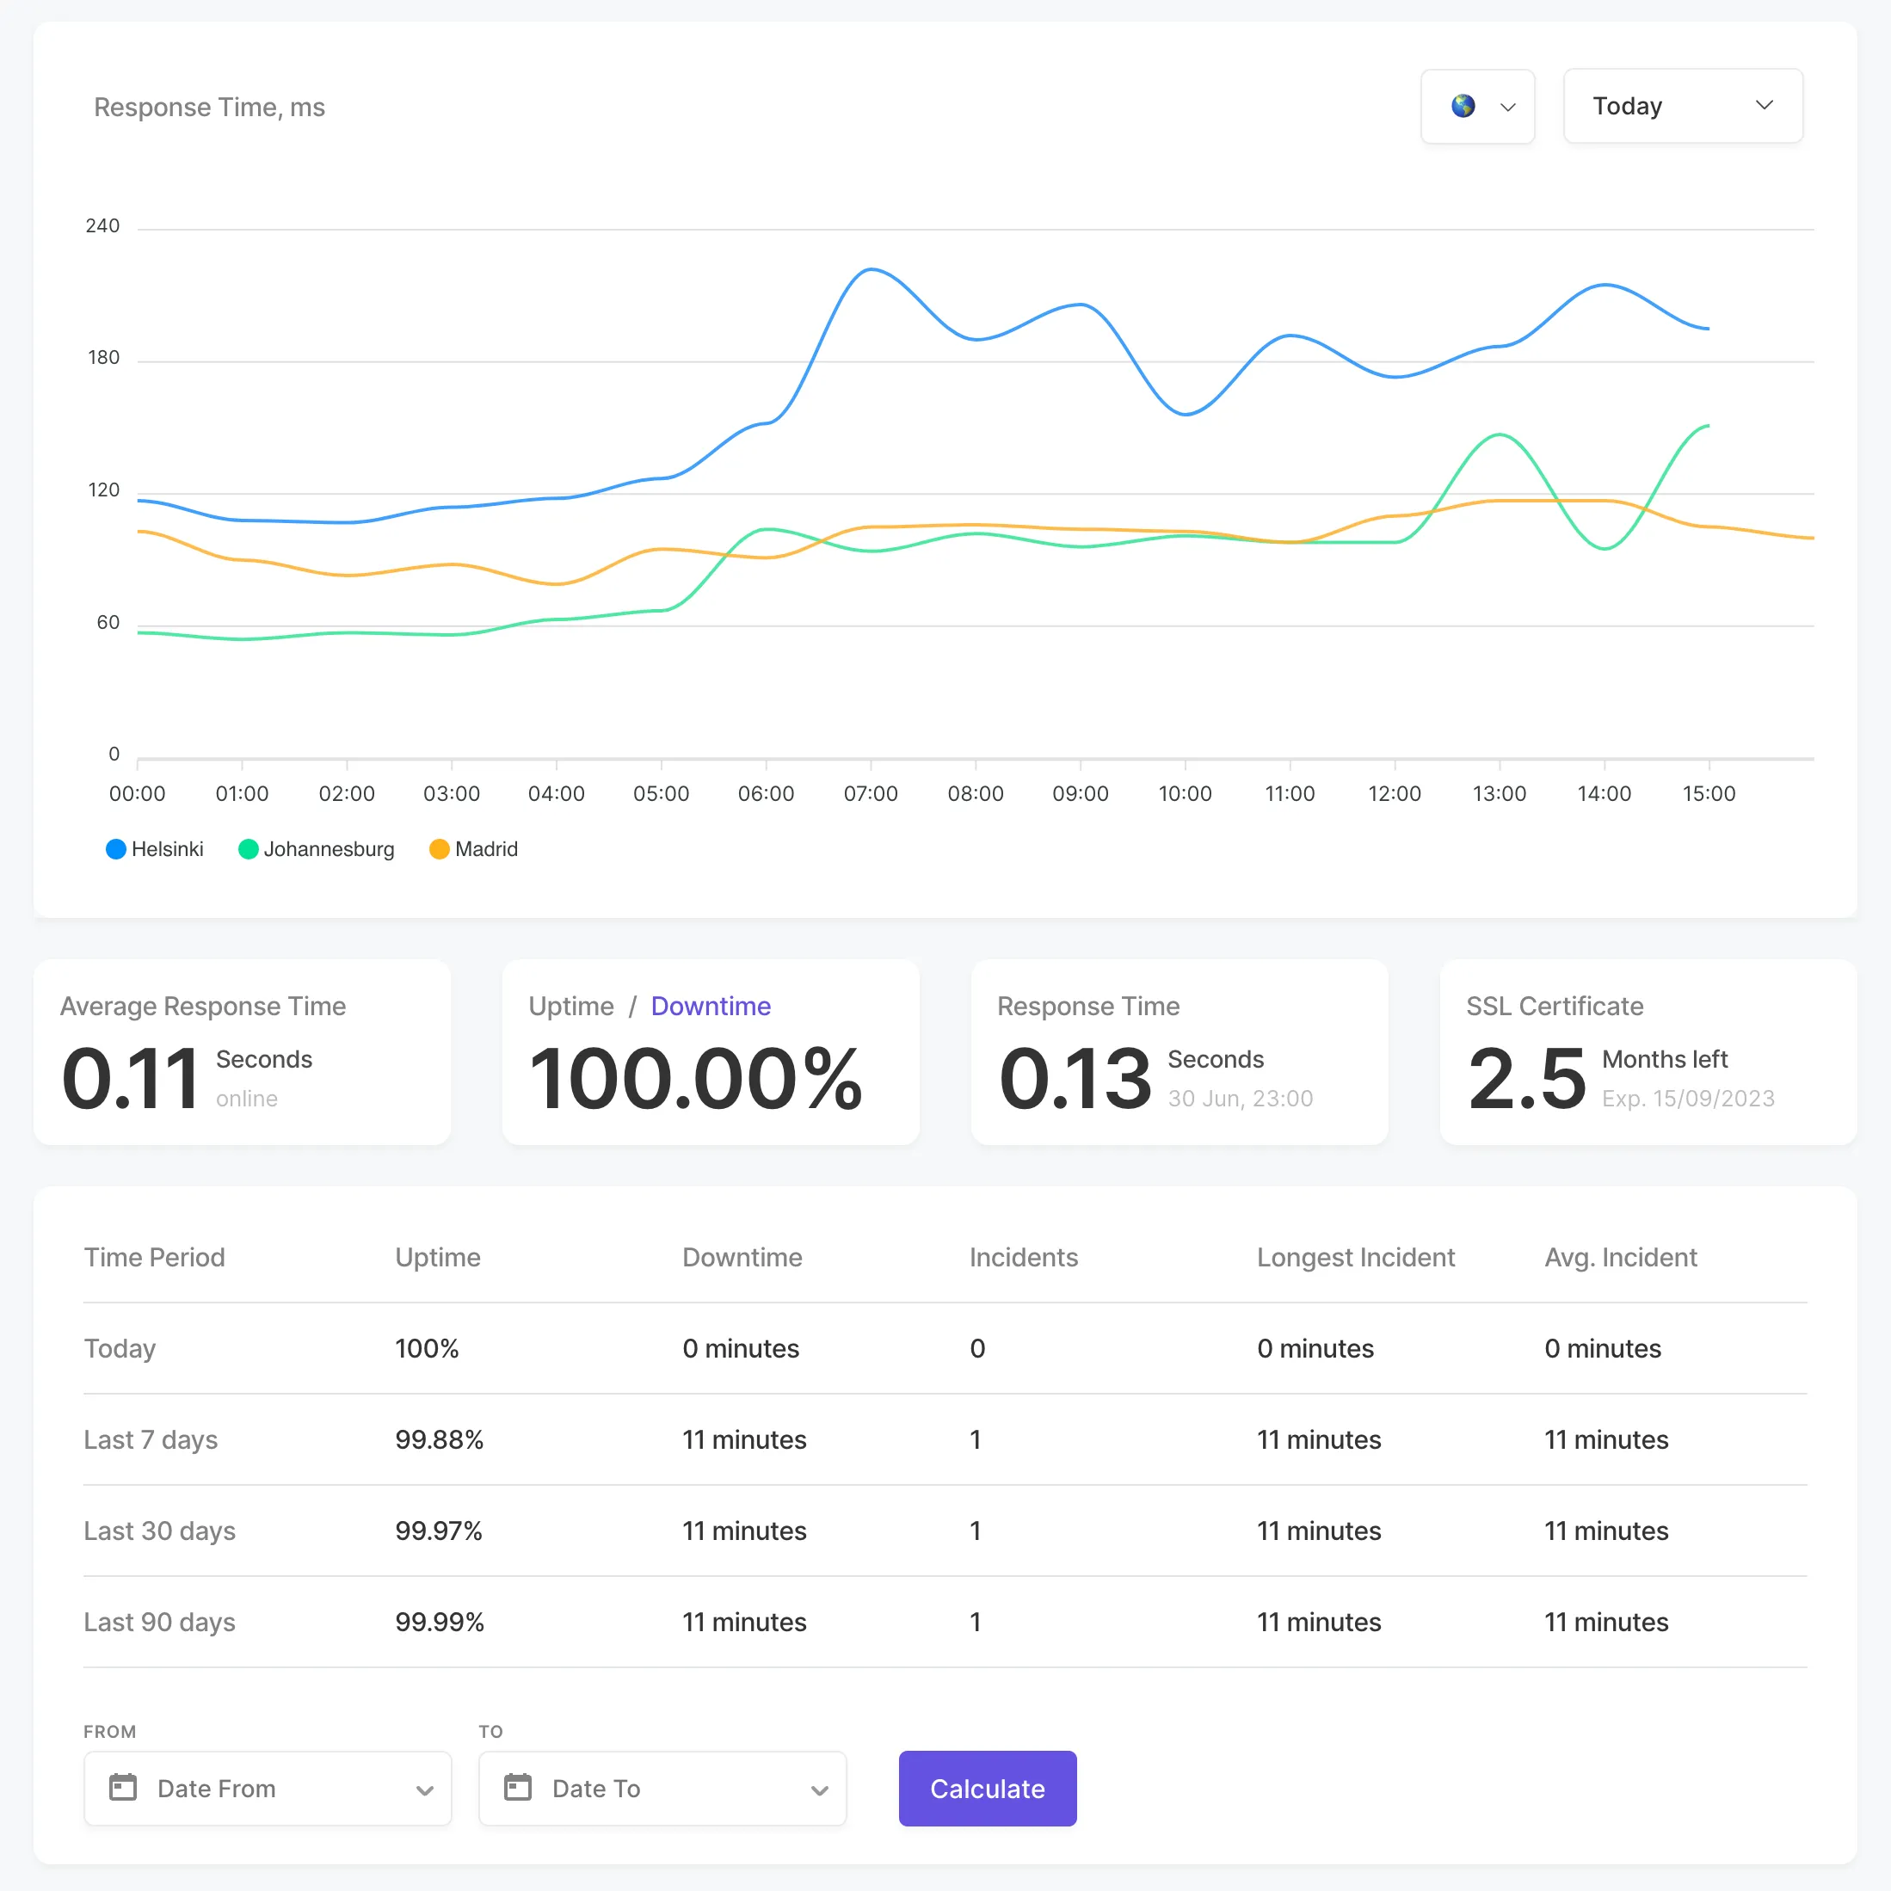Click the Incidents column header
1891x1891 pixels.
pos(1024,1257)
